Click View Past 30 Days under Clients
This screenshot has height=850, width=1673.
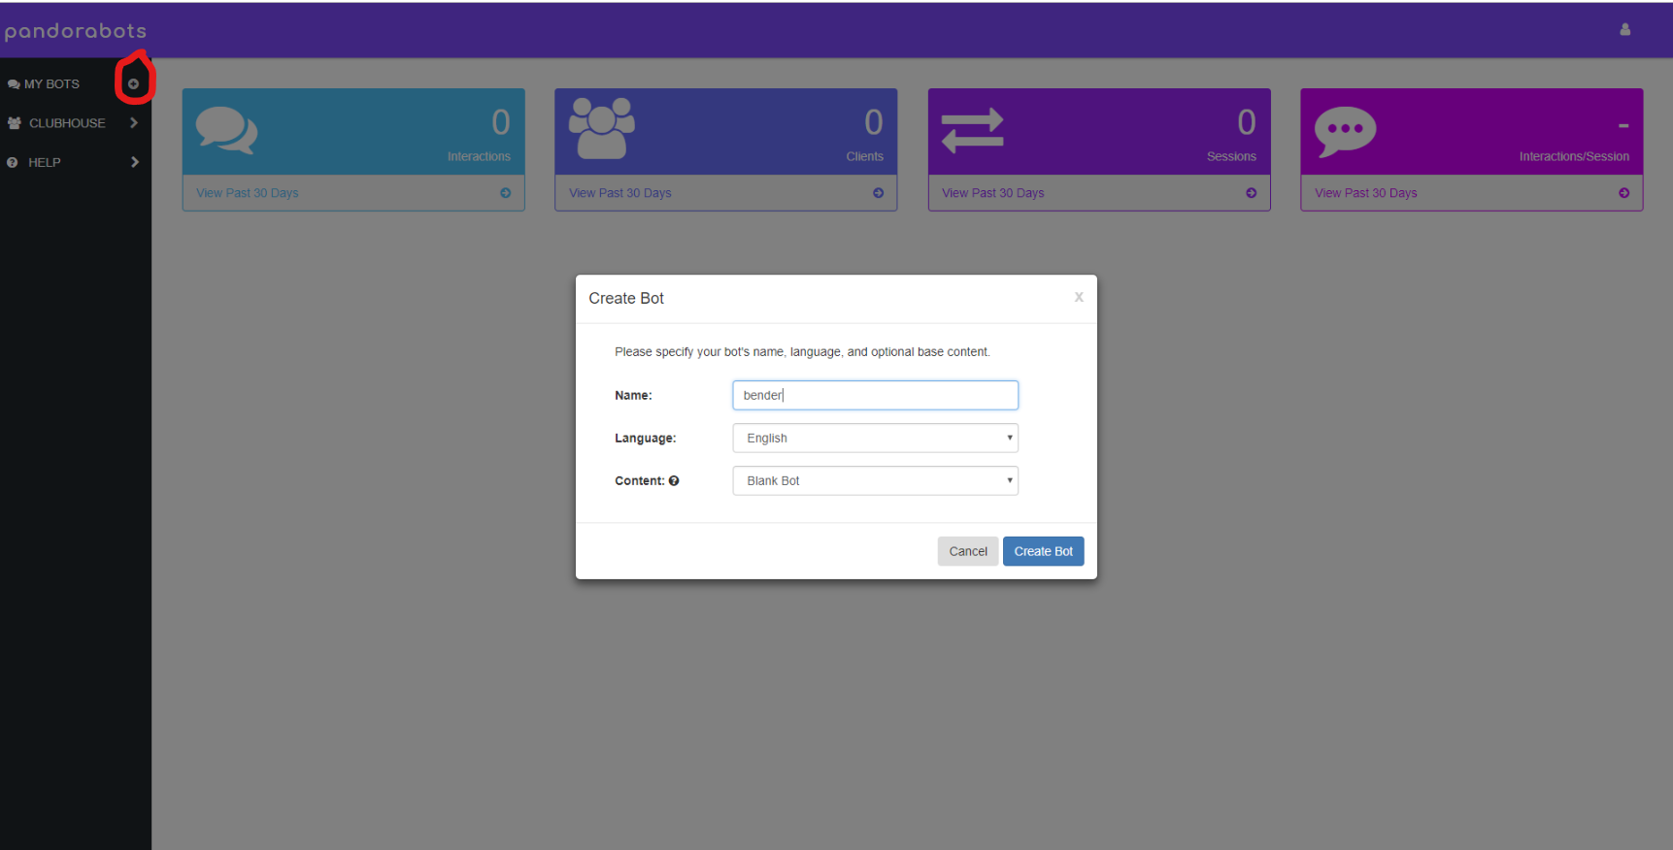pos(620,193)
